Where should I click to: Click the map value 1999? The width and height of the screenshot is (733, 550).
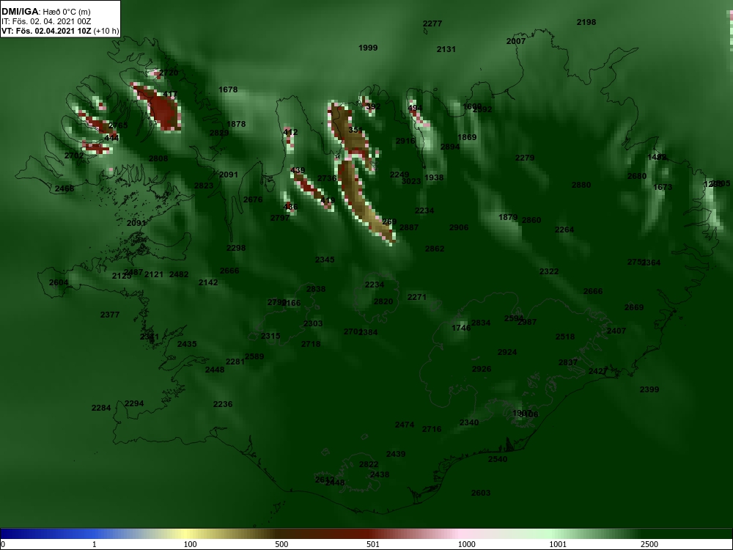(368, 48)
